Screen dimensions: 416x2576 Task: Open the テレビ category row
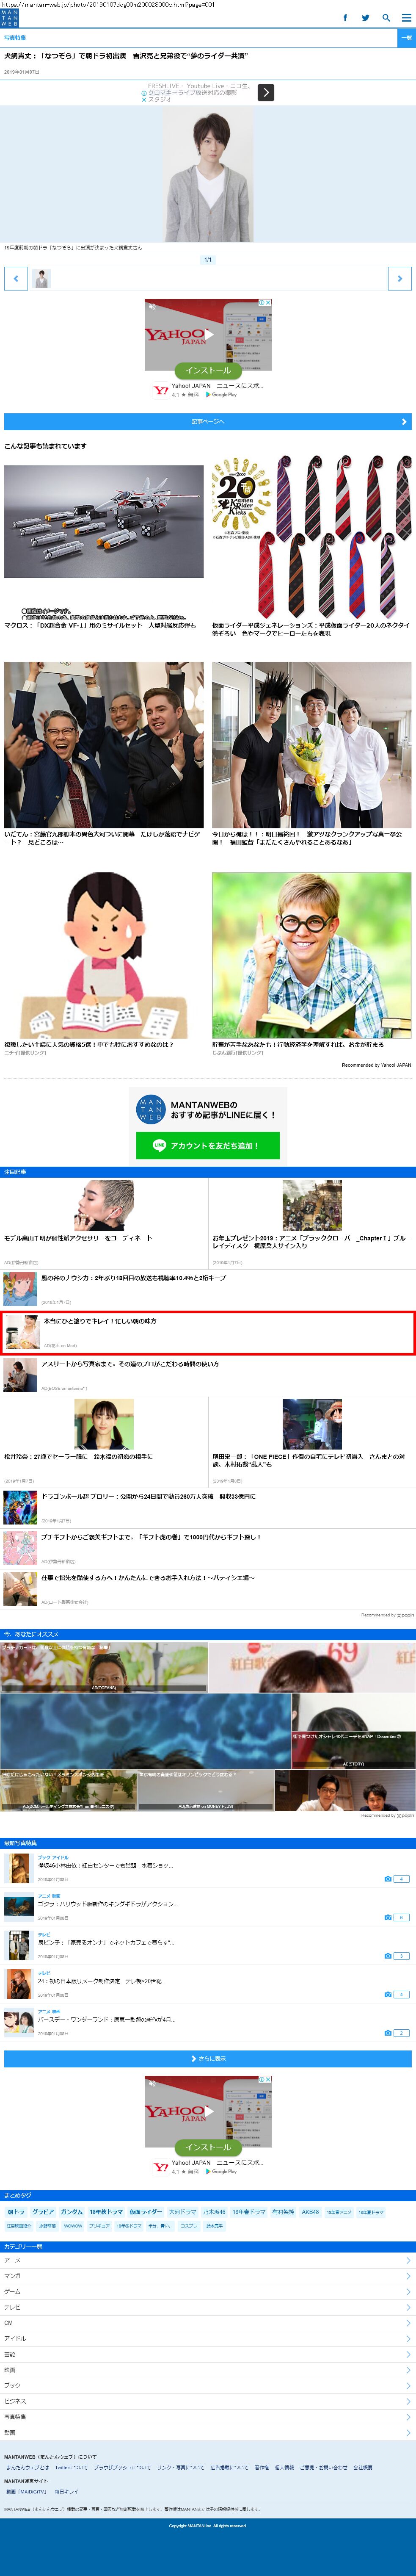(208, 2307)
